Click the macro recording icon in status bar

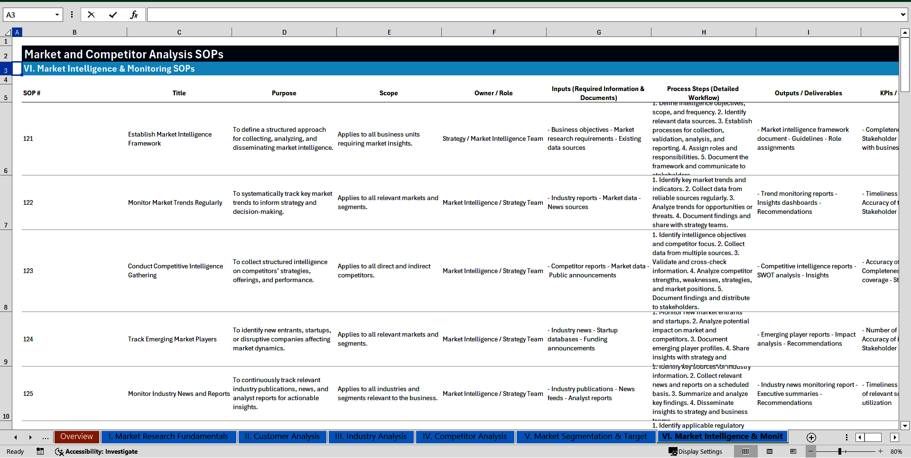pyautogui.click(x=40, y=451)
